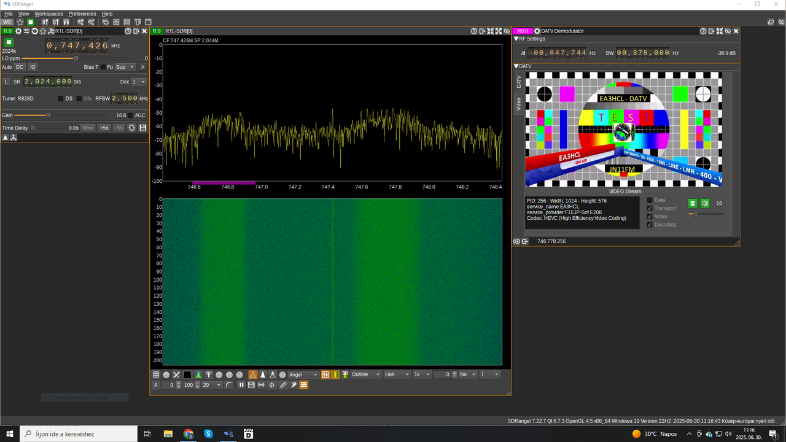The height and width of the screenshot is (442, 786).
Task: Open help for RTL-SDR device panel
Action: click(x=128, y=31)
